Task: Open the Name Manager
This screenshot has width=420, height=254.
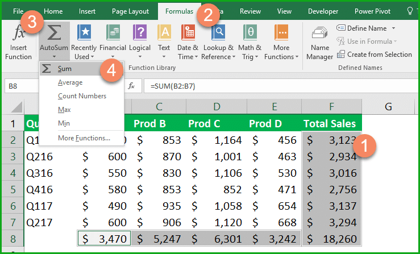Action: point(319,35)
